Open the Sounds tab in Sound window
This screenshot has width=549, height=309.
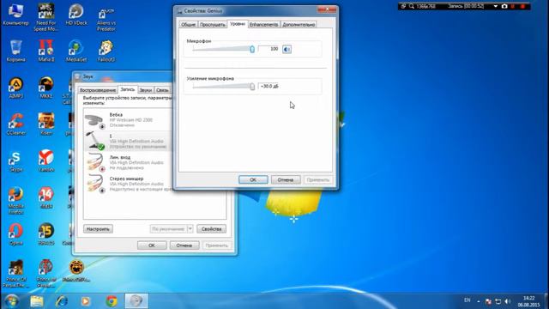(x=146, y=90)
